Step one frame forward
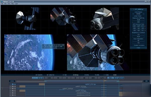Viewport: 151px width, 97px height. pyautogui.click(x=84, y=78)
